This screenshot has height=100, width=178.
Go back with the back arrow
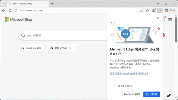tap(4, 10)
